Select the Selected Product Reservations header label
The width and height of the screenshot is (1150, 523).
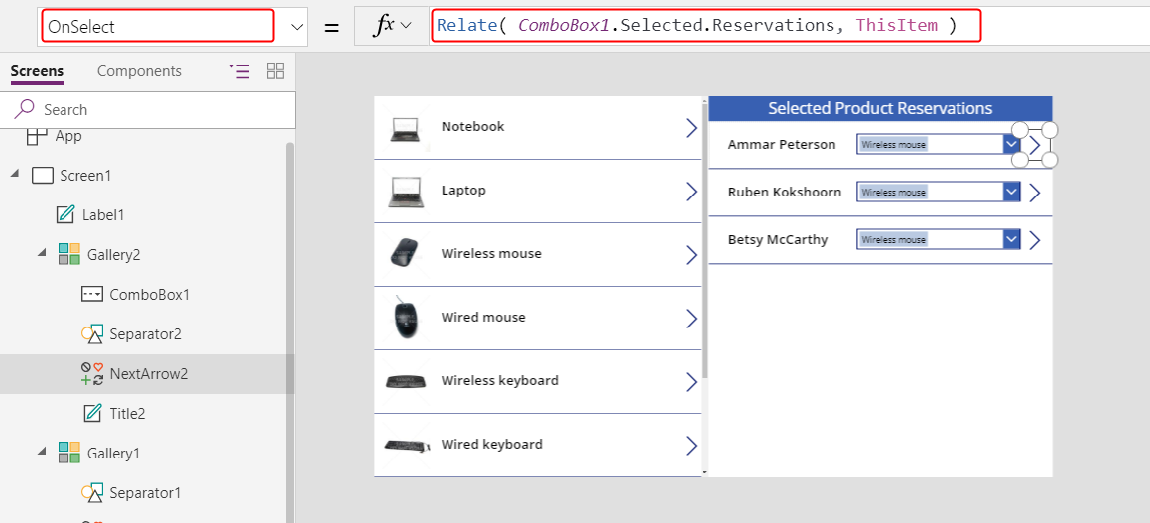click(880, 108)
